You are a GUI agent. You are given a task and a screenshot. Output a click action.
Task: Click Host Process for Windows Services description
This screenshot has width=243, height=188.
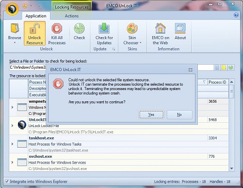point(57,163)
